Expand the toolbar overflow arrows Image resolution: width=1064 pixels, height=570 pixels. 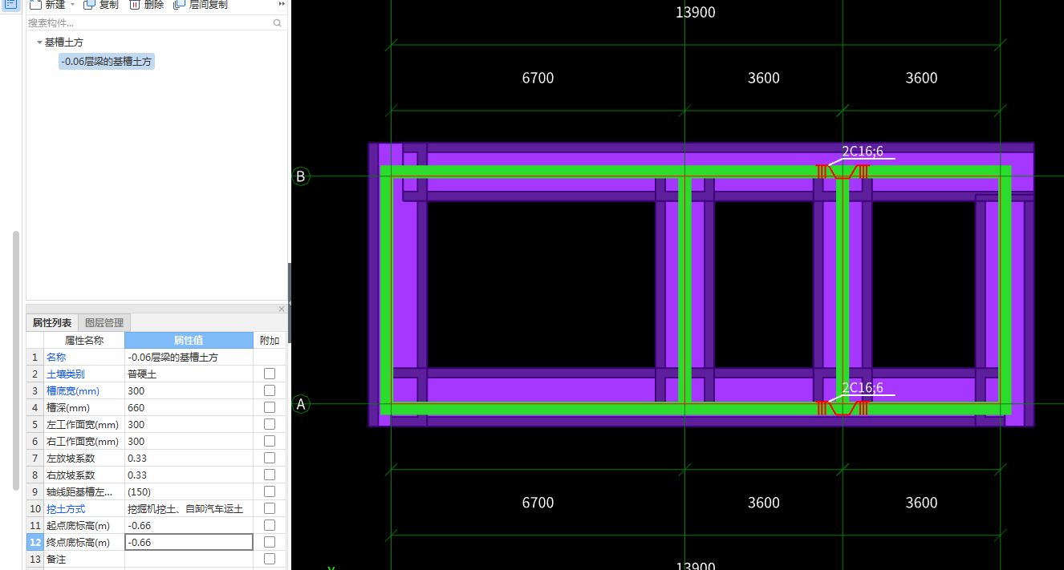[282, 4]
